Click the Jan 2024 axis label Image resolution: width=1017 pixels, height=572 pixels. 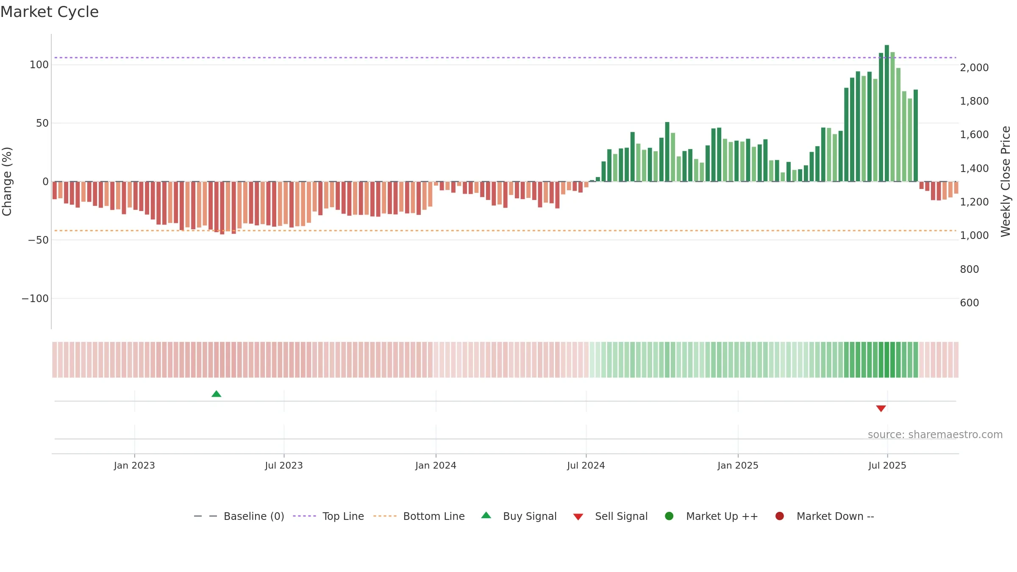click(436, 465)
